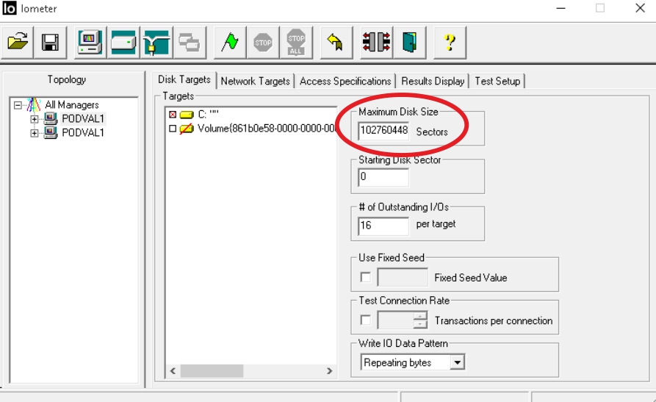The height and width of the screenshot is (402, 656).
Task: Click the Exit door icon in toolbar
Action: pyautogui.click(x=408, y=42)
